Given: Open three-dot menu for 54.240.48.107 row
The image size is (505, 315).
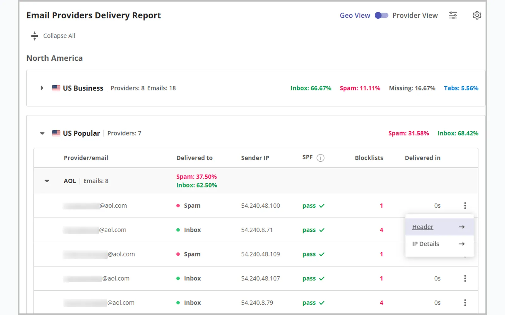Looking at the screenshot, I should point(465,278).
